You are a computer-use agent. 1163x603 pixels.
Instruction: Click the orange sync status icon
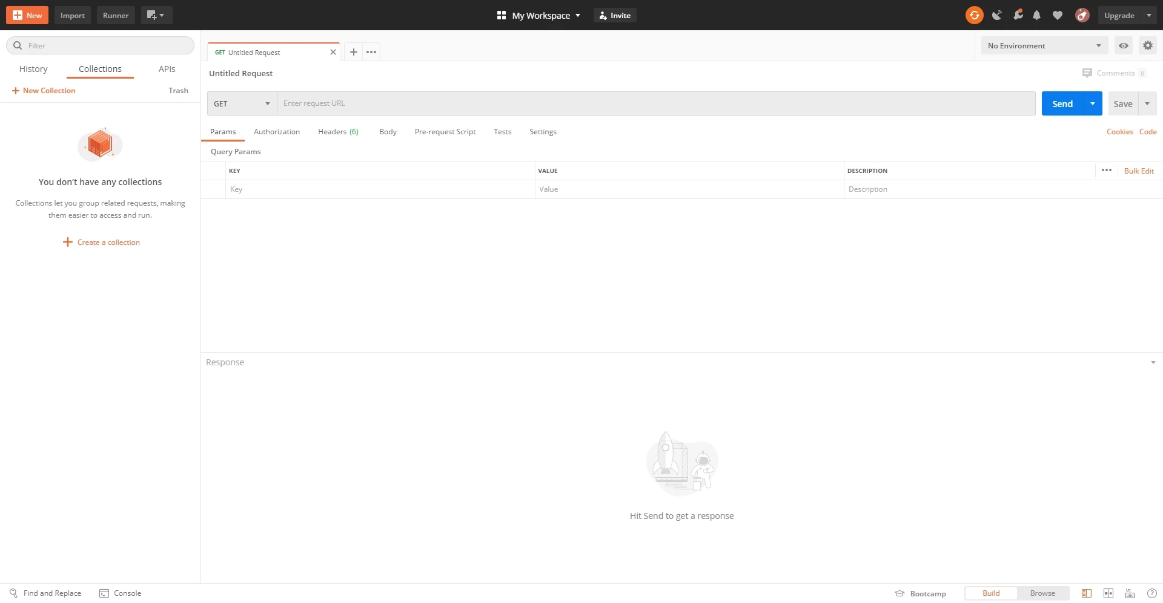pyautogui.click(x=974, y=15)
